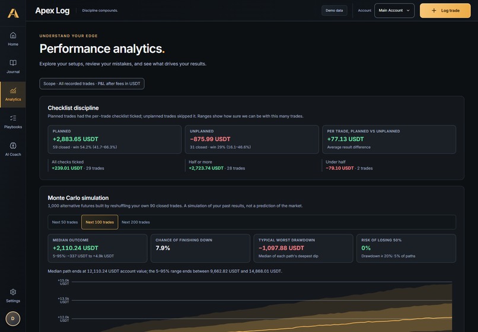Open the Settings gear icon

tap(13, 292)
